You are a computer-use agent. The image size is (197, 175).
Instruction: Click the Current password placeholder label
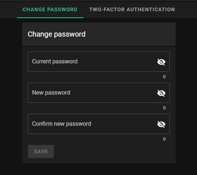coord(55,62)
